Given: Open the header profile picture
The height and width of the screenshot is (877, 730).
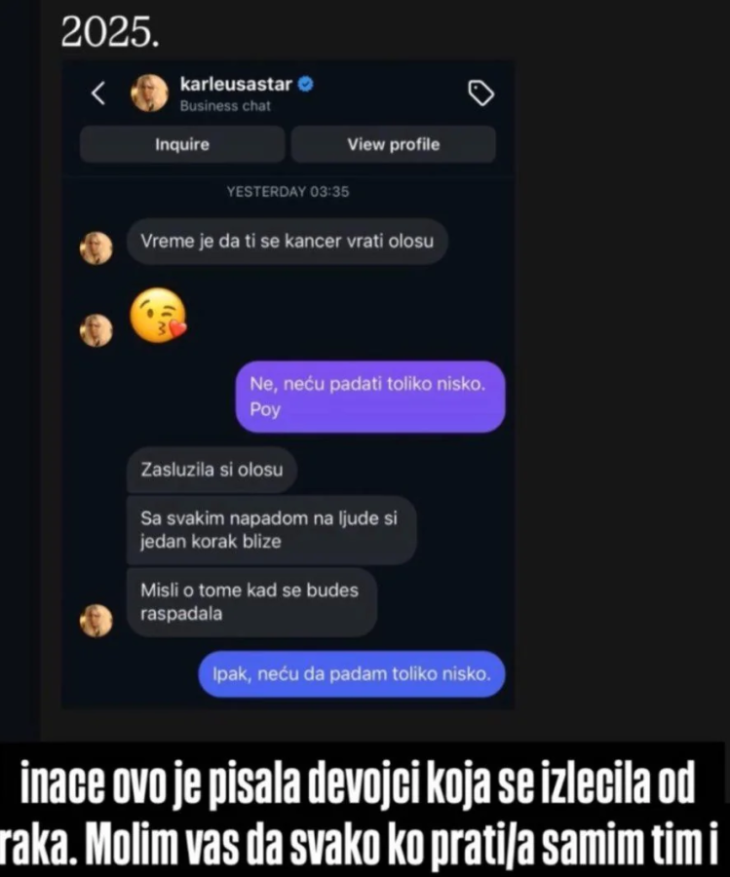Looking at the screenshot, I should pyautogui.click(x=149, y=93).
